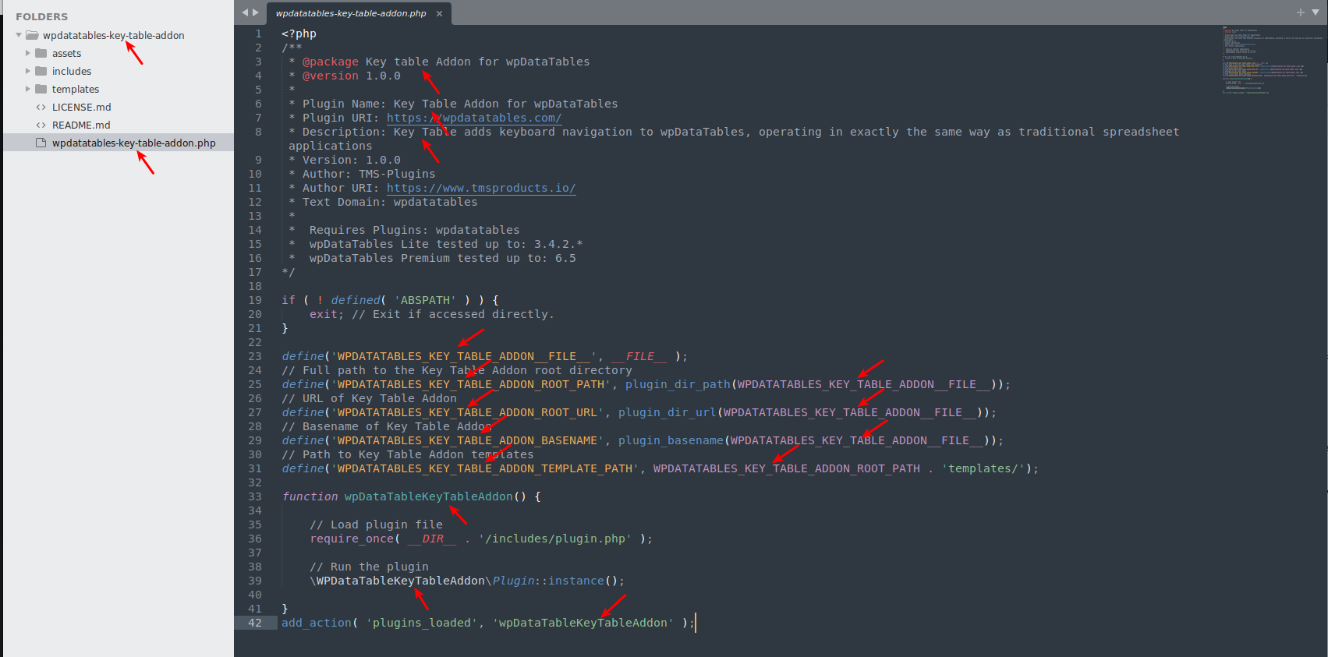Click the minimap code preview
Viewport: 1328px width, 657px height.
click(x=1271, y=61)
